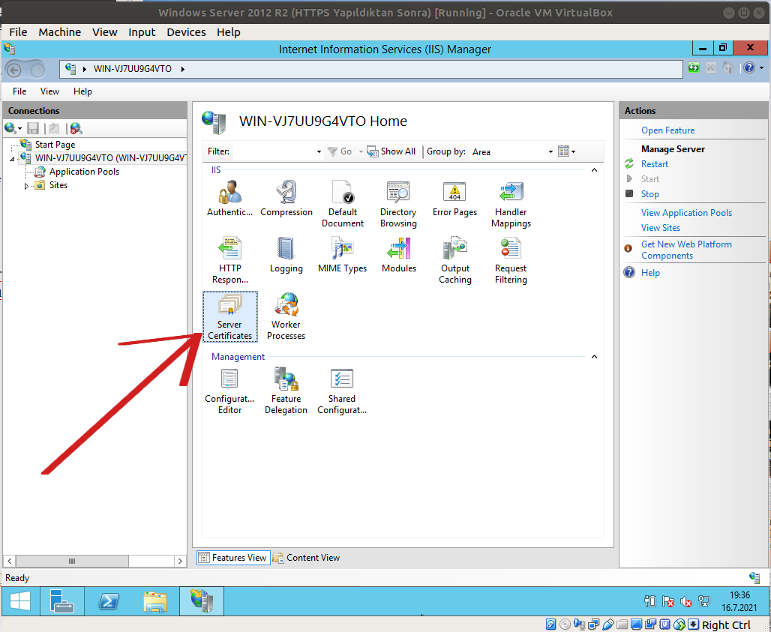The width and height of the screenshot is (771, 632).
Task: Click the Show All filter button
Action: 391,151
